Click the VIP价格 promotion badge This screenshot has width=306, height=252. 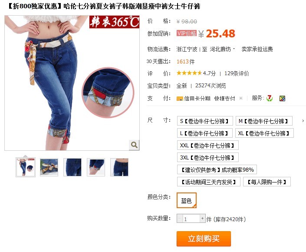(x=187, y=33)
